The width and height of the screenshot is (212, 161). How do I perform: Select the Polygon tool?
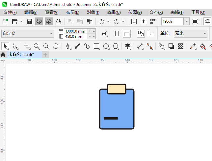tap(116, 46)
